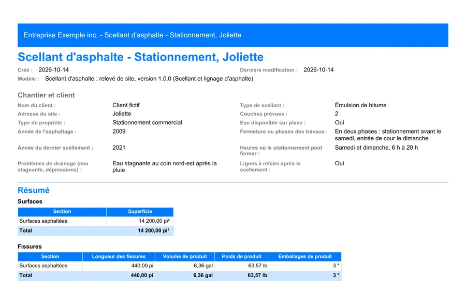Click the 'Adresse du site' value Joliette
The image size is (466, 304).
122,114
